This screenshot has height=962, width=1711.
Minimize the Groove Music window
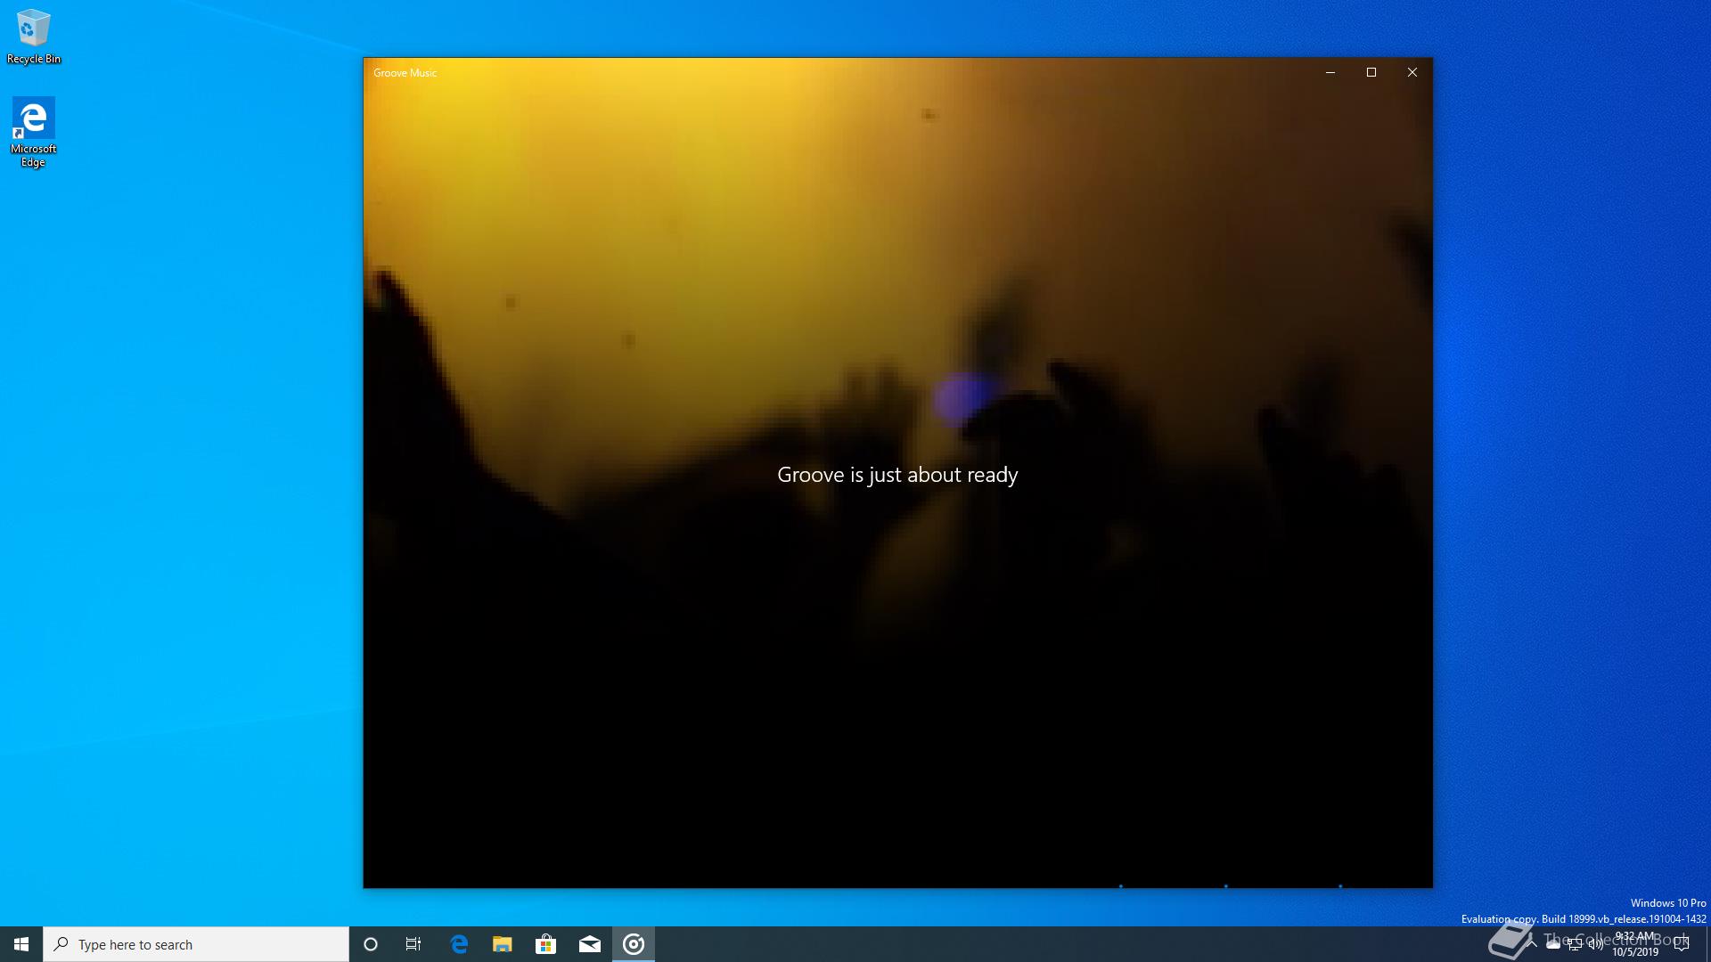(1330, 72)
